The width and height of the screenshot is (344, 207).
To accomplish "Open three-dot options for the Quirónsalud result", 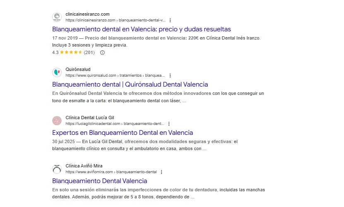I will point(170,75).
